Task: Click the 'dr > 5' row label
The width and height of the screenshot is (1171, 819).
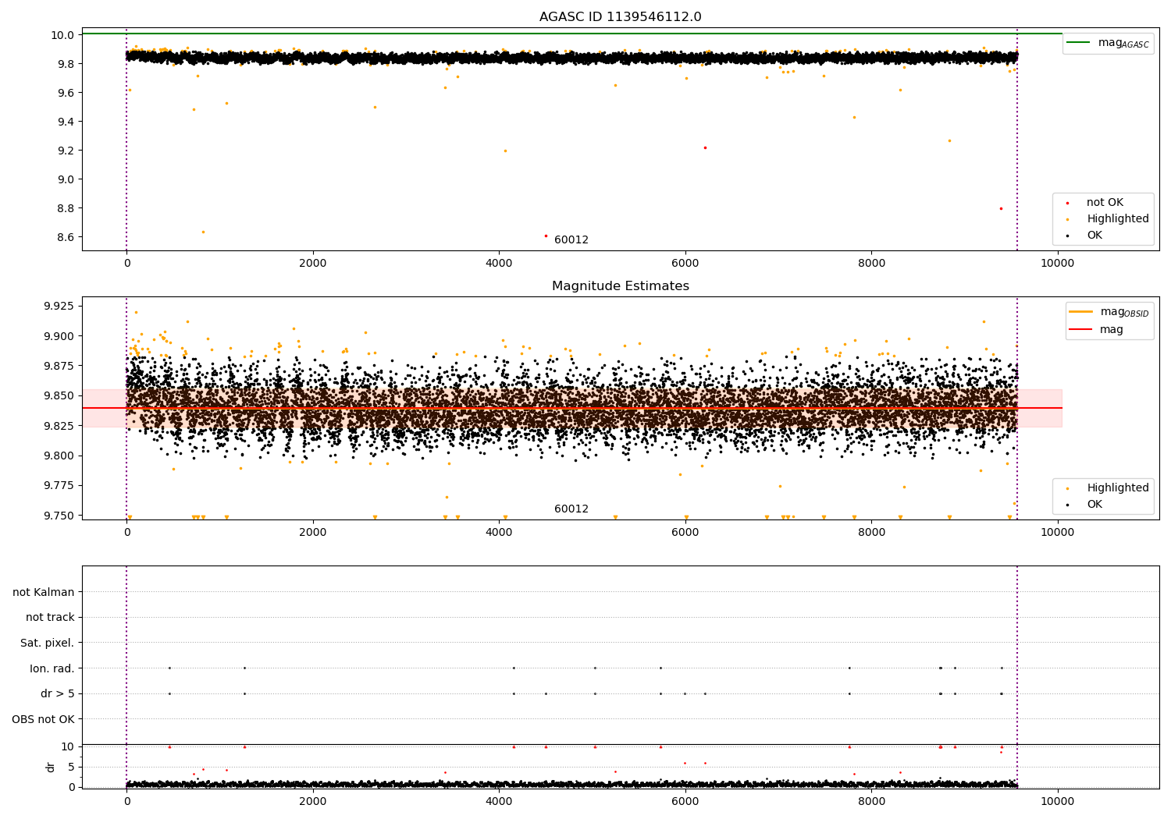Action: (58, 694)
